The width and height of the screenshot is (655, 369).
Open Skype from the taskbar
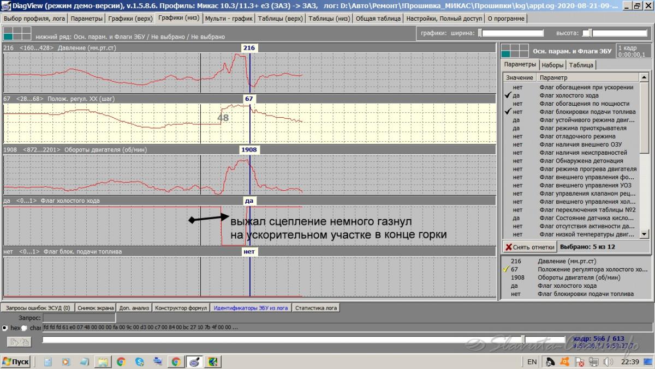coord(139,361)
